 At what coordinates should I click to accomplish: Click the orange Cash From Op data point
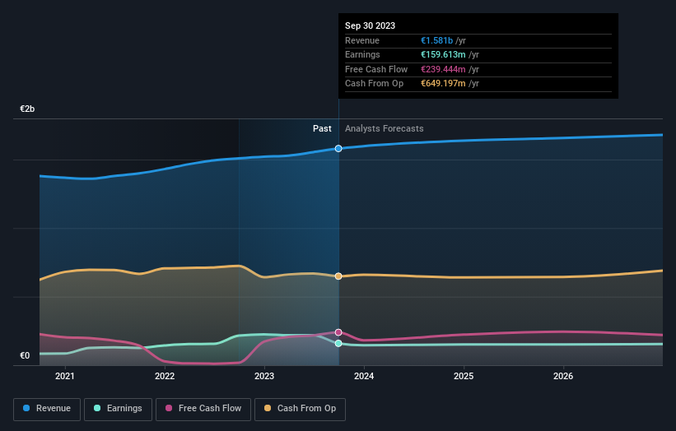point(338,276)
